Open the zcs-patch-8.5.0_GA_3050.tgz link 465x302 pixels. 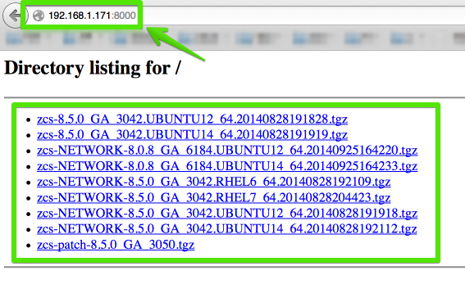pos(116,245)
